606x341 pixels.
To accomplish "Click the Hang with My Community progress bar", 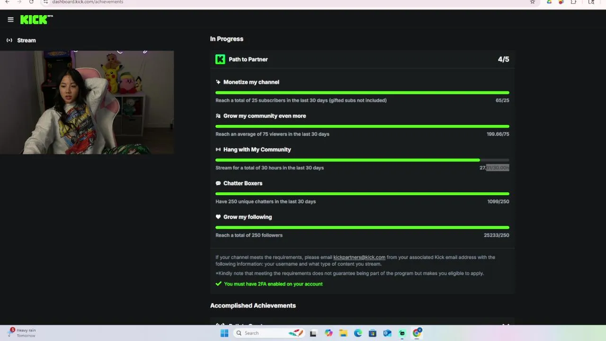I will click(362, 160).
